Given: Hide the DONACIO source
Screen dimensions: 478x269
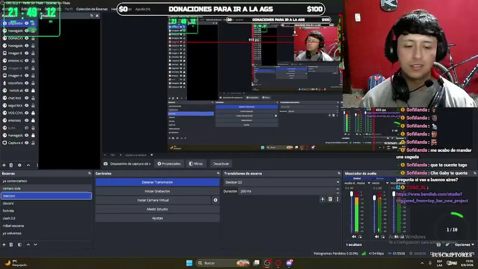Looking at the screenshot, I should click(x=27, y=38).
